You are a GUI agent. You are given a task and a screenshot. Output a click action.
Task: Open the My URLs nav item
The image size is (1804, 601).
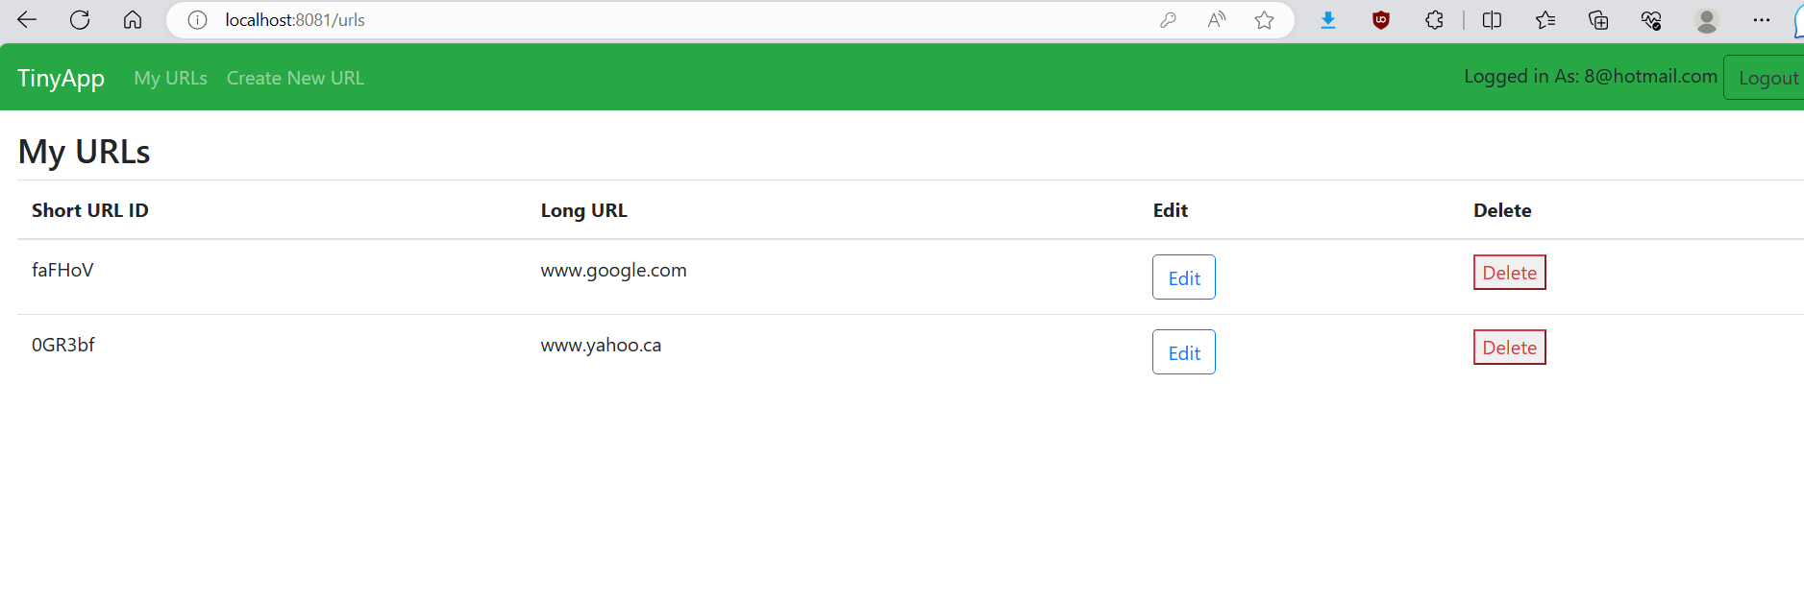(171, 78)
